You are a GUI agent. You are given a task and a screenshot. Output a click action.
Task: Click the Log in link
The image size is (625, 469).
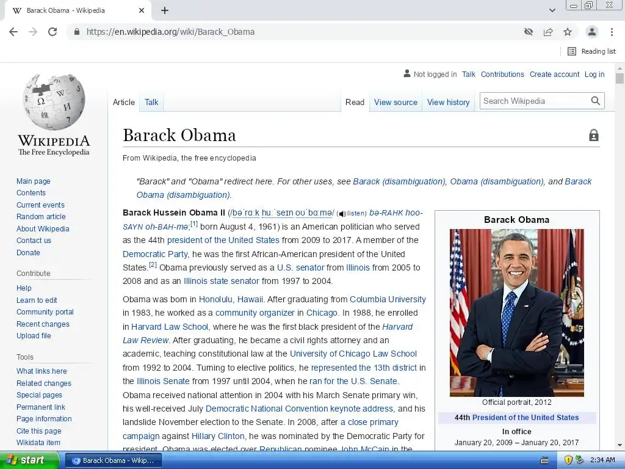[x=594, y=74]
